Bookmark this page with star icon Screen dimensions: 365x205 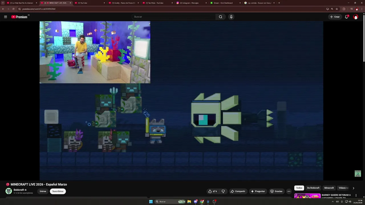click(x=337, y=9)
